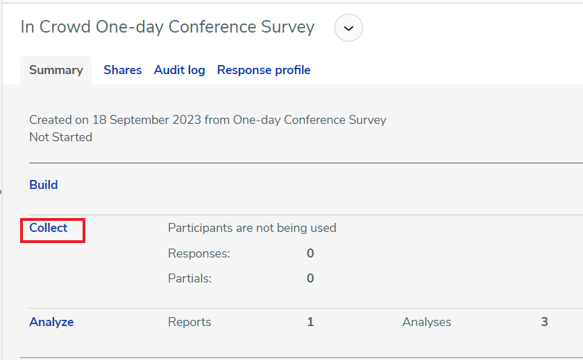Screen dimensions: 583x360
Task: Open the chevron dropdown beside survey title
Action: tap(348, 28)
